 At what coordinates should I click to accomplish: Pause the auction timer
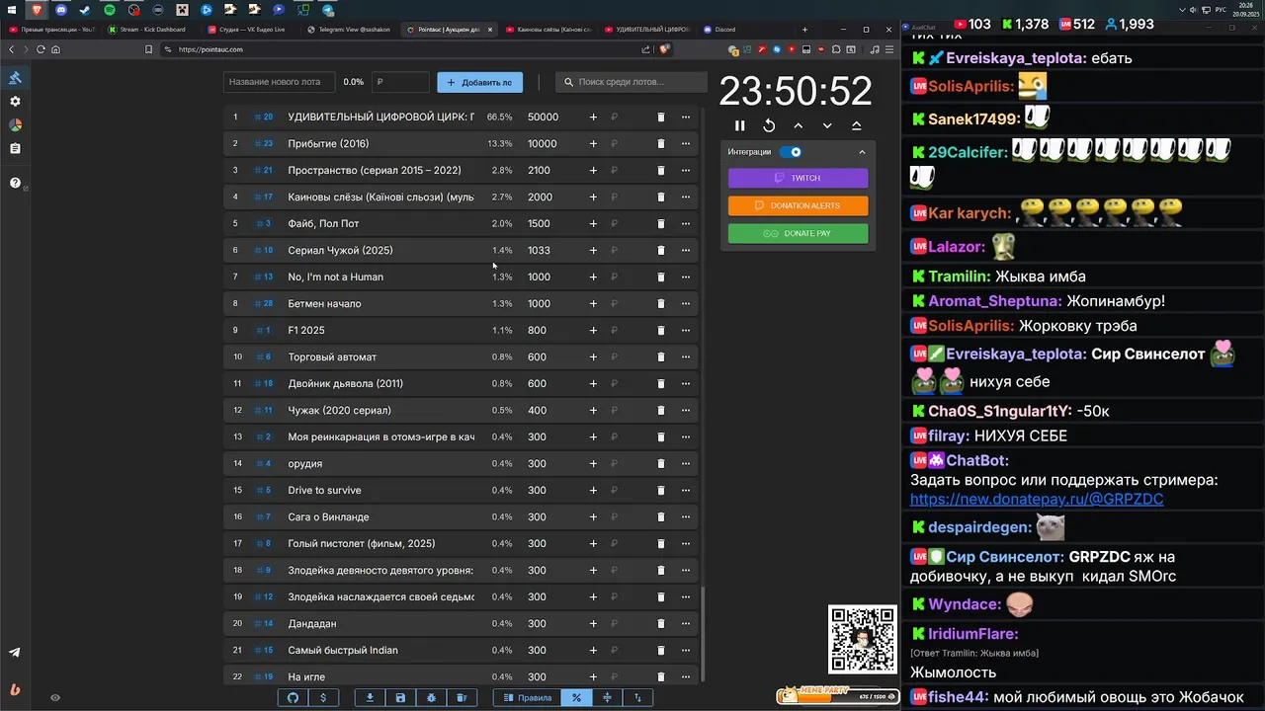[x=739, y=125]
